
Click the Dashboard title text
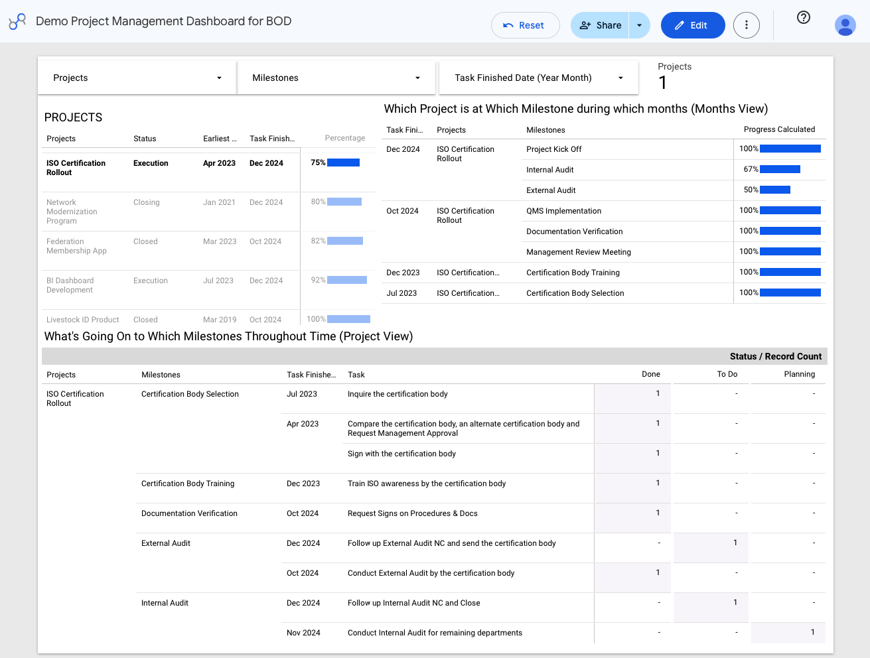(x=163, y=21)
